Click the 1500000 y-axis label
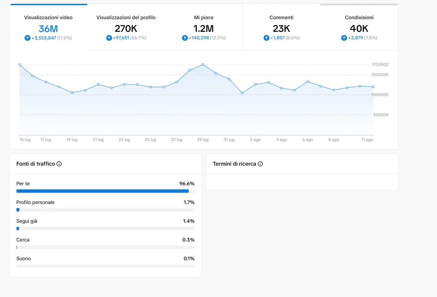Viewport: 437px width, 297px height. pyautogui.click(x=380, y=74)
